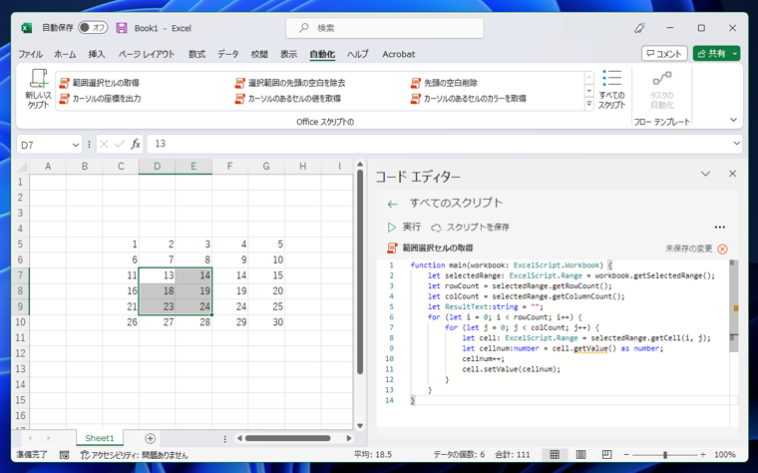758x473 pixels.
Task: Switch to the データ tab
Action: [227, 54]
